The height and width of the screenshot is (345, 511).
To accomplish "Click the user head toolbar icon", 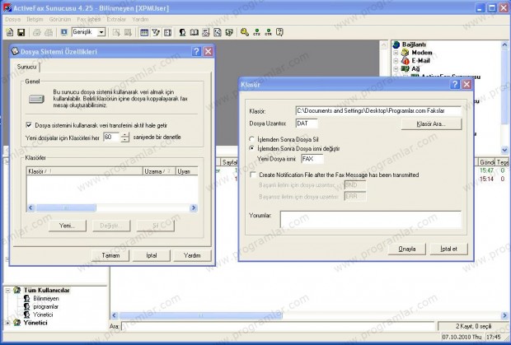I will click(x=182, y=32).
